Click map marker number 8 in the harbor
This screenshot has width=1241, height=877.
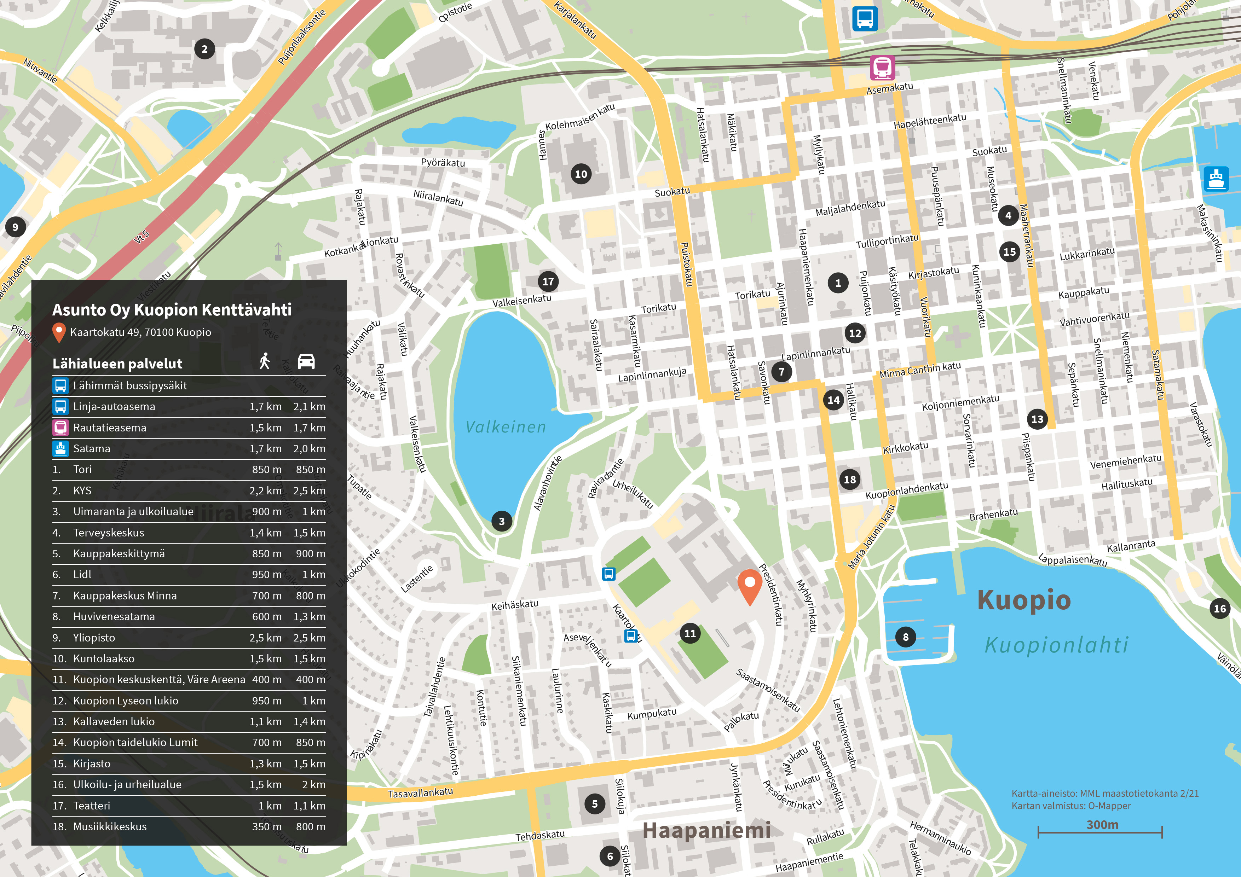click(906, 637)
